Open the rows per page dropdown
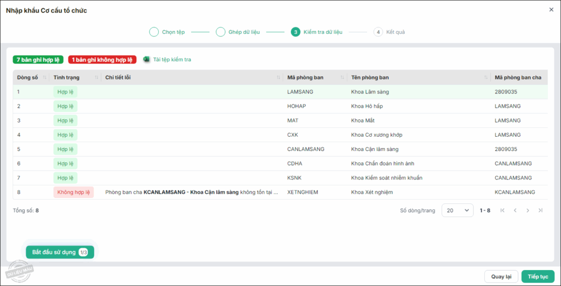Image resolution: width=561 pixels, height=286 pixels. pyautogui.click(x=457, y=211)
